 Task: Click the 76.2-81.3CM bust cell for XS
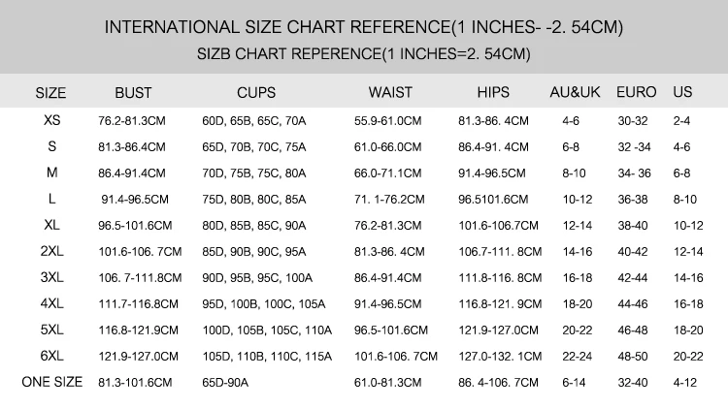click(132, 121)
